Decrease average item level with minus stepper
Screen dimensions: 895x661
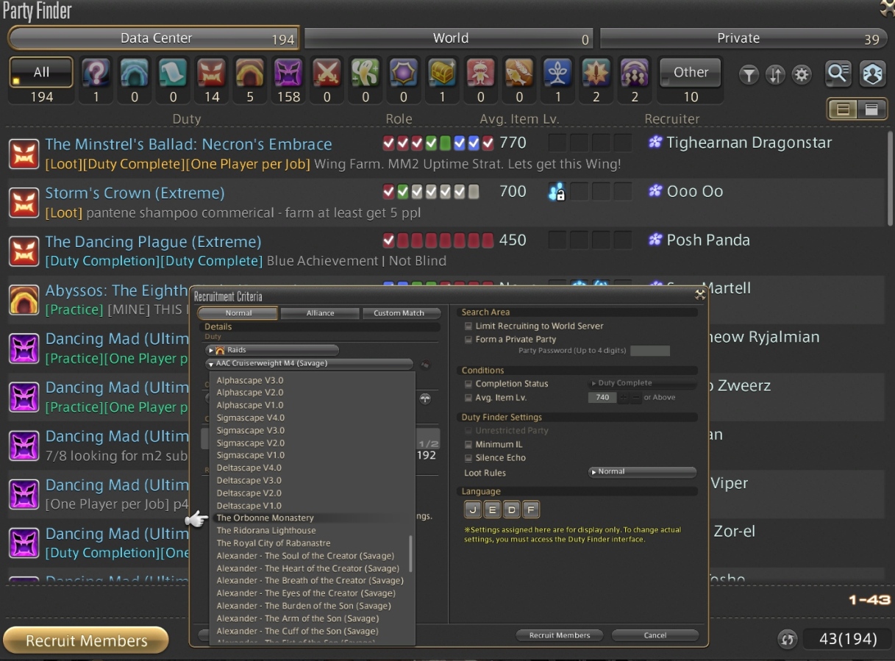[636, 397]
